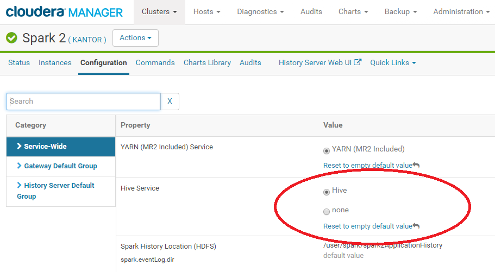Expand the Service-Wide category
Screen dimensions: 495x272
61,147
